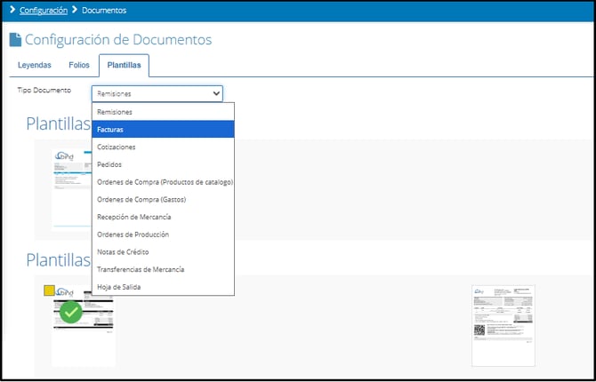Choose Remisiones option in the dropdown list
This screenshot has width=596, height=382.
pyautogui.click(x=162, y=112)
